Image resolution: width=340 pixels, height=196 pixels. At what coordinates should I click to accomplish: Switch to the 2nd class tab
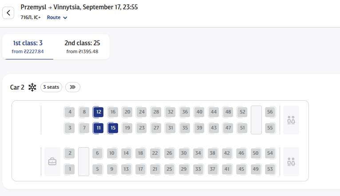[82, 47]
